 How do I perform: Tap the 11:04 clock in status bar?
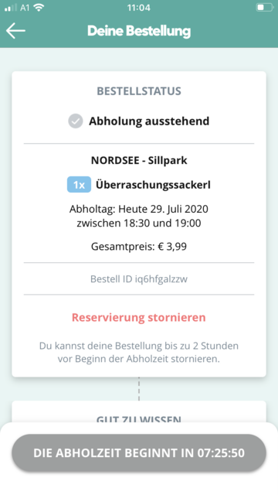click(139, 8)
